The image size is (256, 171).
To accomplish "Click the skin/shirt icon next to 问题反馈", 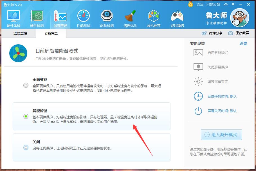I will point(226,4).
